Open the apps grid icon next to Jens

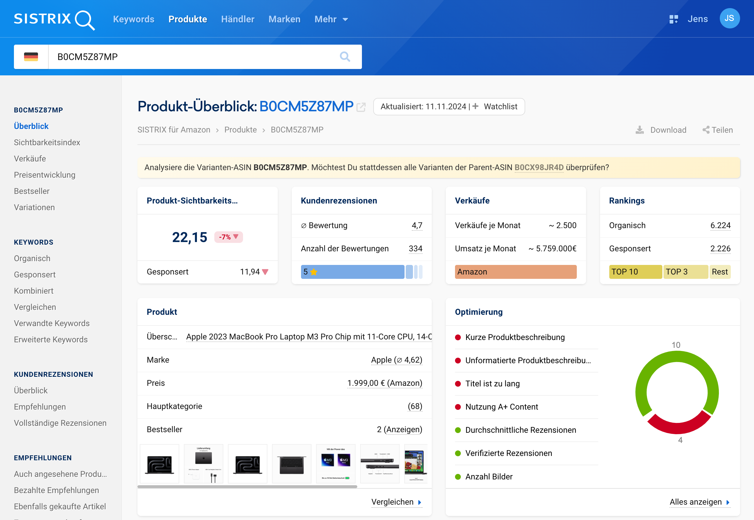point(673,19)
